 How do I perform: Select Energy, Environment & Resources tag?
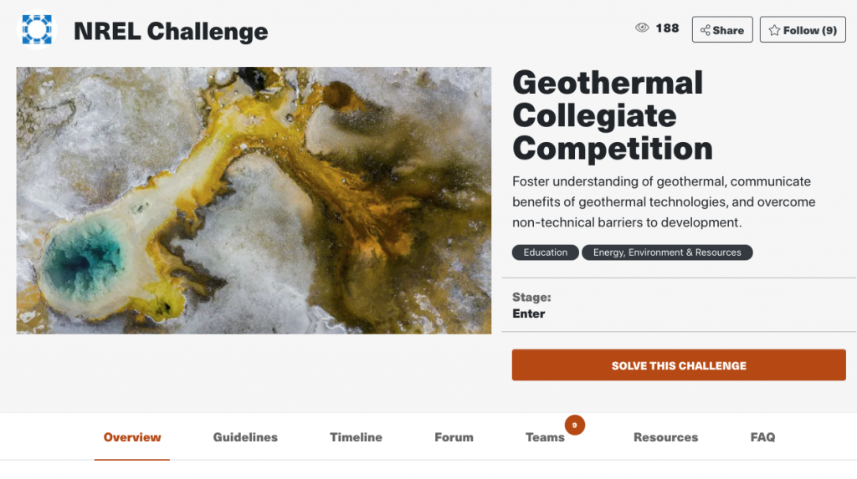pos(667,252)
